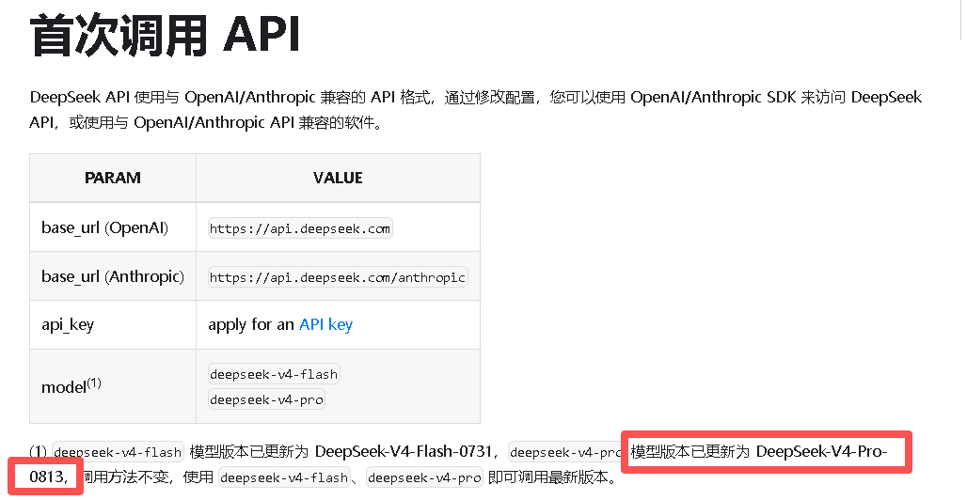
Task: Click the intro paragraph about OpenAI/Anthropic compatibility
Action: point(475,110)
